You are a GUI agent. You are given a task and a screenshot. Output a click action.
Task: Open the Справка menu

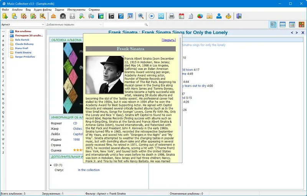pos(94,10)
